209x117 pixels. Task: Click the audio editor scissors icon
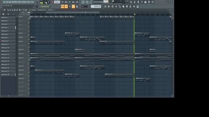pos(135,2)
